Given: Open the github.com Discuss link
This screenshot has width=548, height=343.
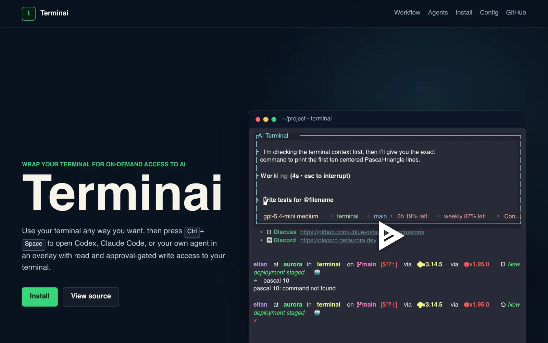Looking at the screenshot, I should point(362,232).
